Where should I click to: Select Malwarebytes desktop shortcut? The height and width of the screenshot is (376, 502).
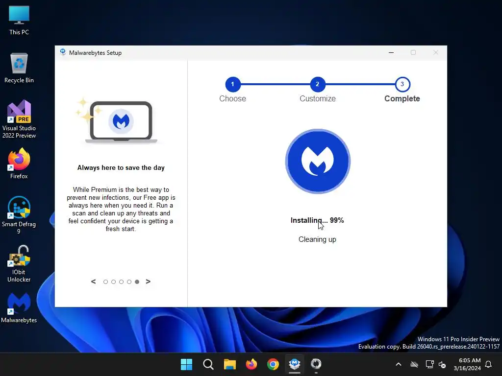click(19, 308)
